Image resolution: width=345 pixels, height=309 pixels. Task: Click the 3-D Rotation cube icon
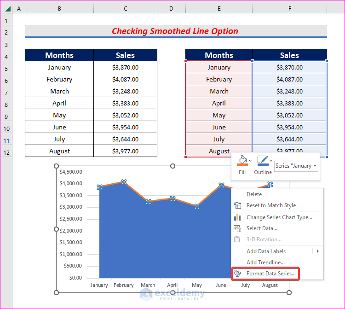[237, 239]
